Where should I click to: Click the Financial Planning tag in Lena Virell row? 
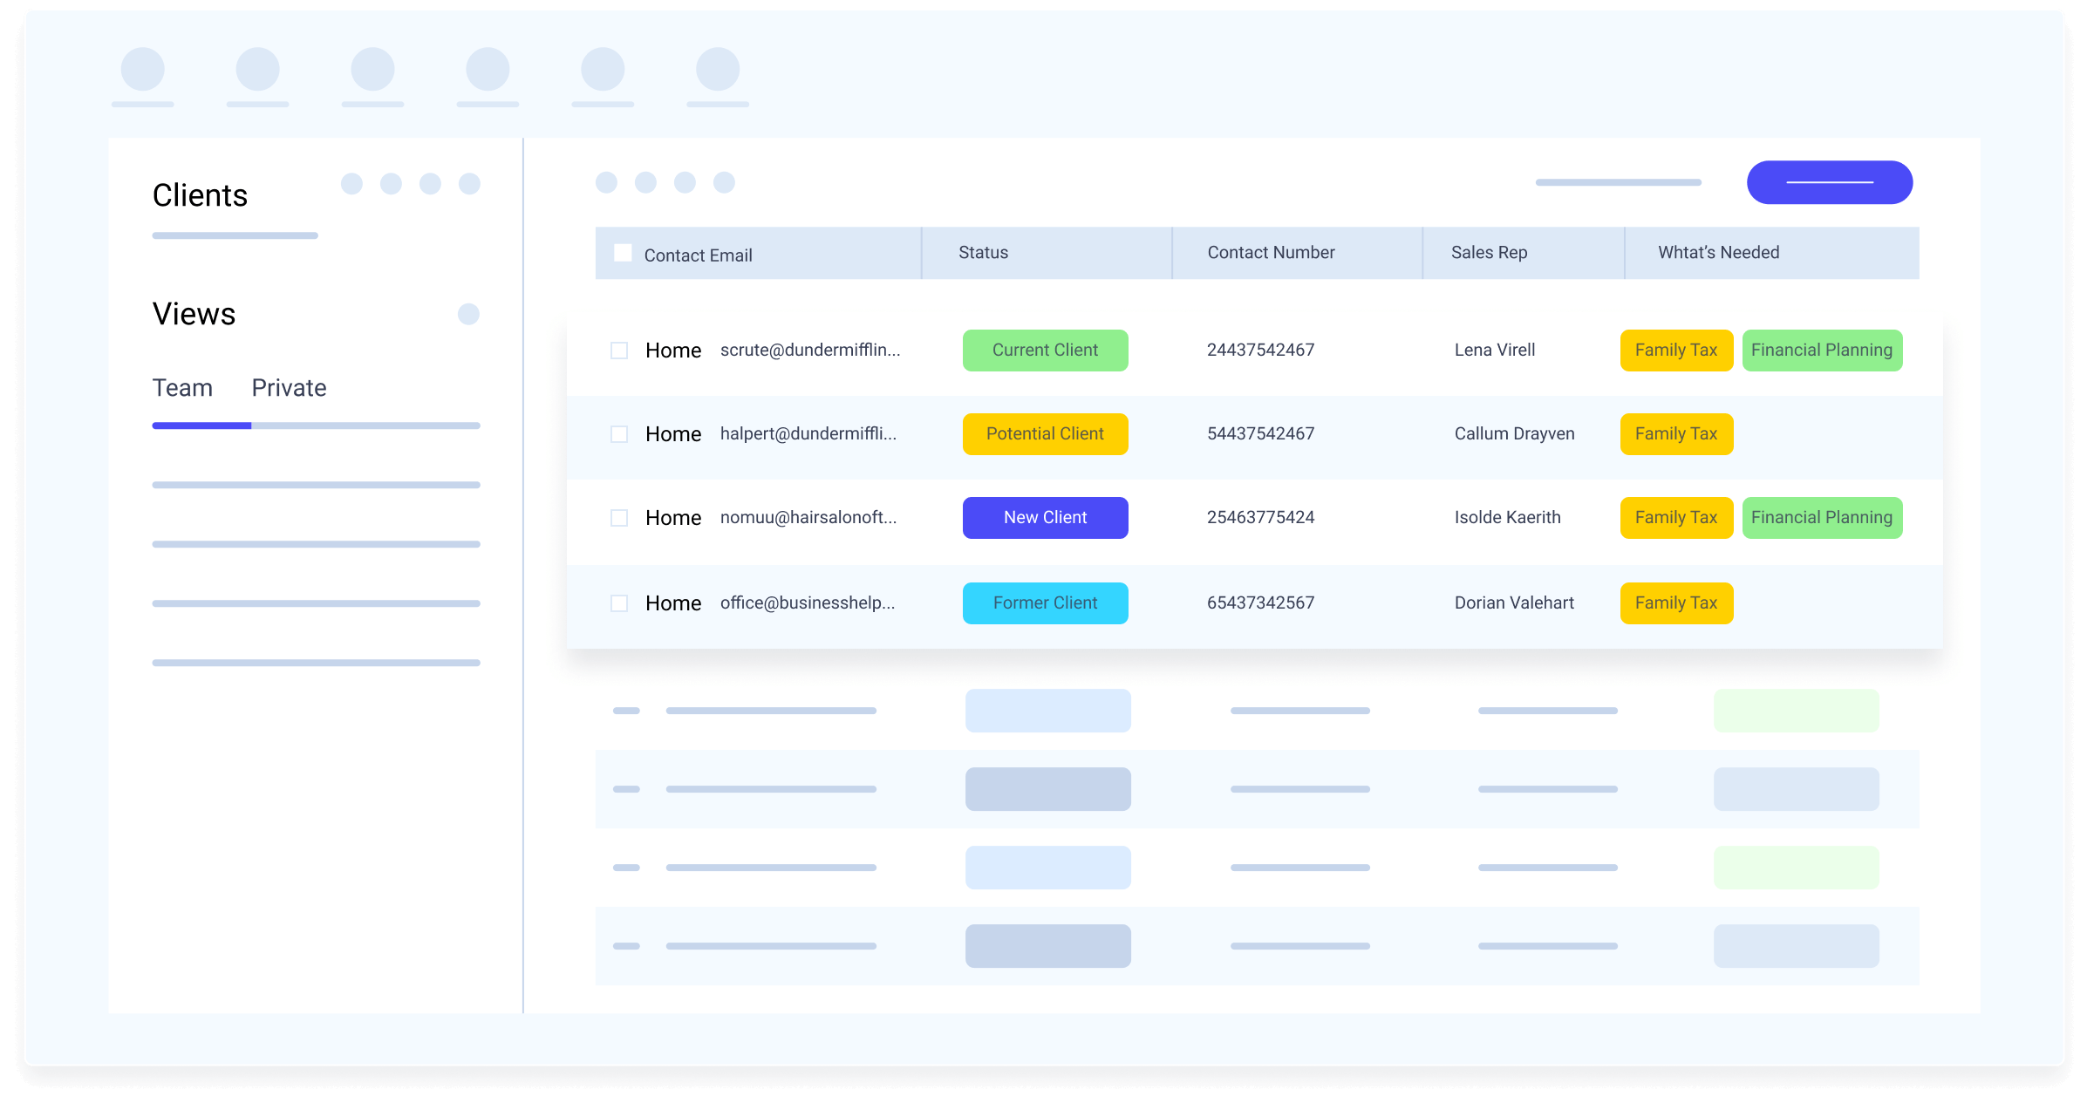tap(1821, 351)
